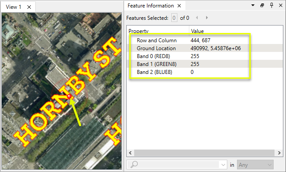Viewport: 286px width, 172px height.
Task: Switch to the View 1 tab
Action: (x=14, y=7)
